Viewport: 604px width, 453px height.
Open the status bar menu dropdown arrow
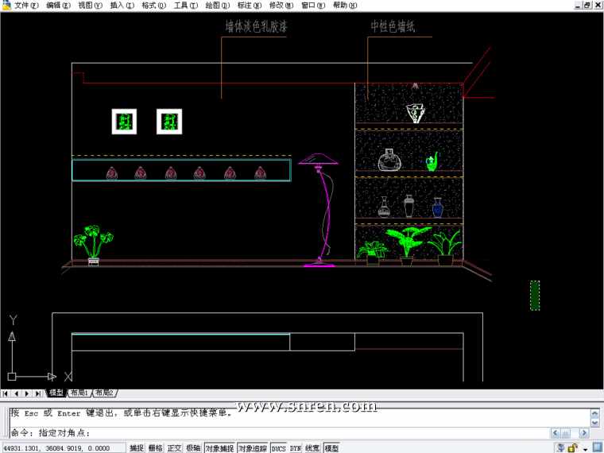(x=585, y=449)
